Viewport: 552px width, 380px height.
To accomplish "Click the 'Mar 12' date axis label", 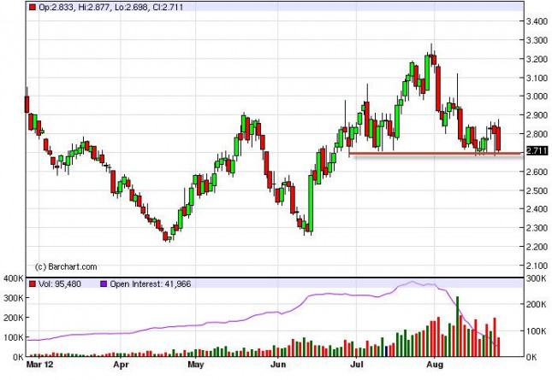I will [x=39, y=365].
